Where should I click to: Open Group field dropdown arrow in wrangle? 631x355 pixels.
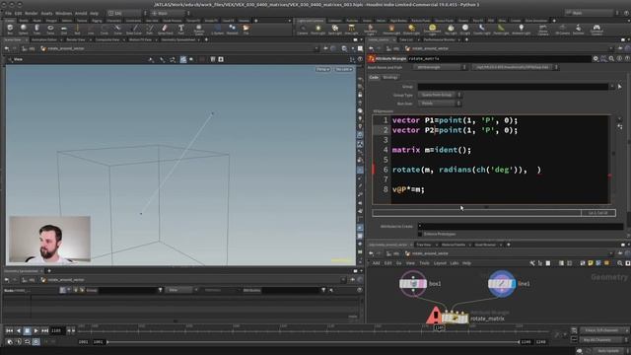612,86
